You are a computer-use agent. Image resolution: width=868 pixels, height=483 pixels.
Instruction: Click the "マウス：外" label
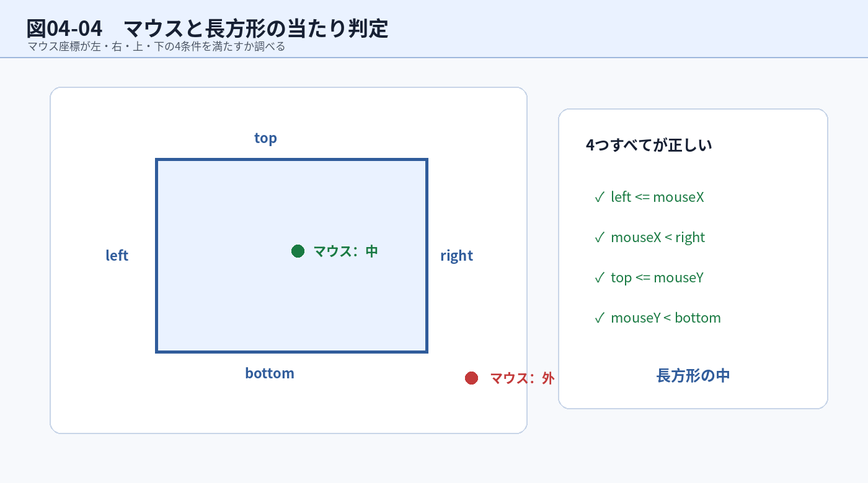coord(522,378)
